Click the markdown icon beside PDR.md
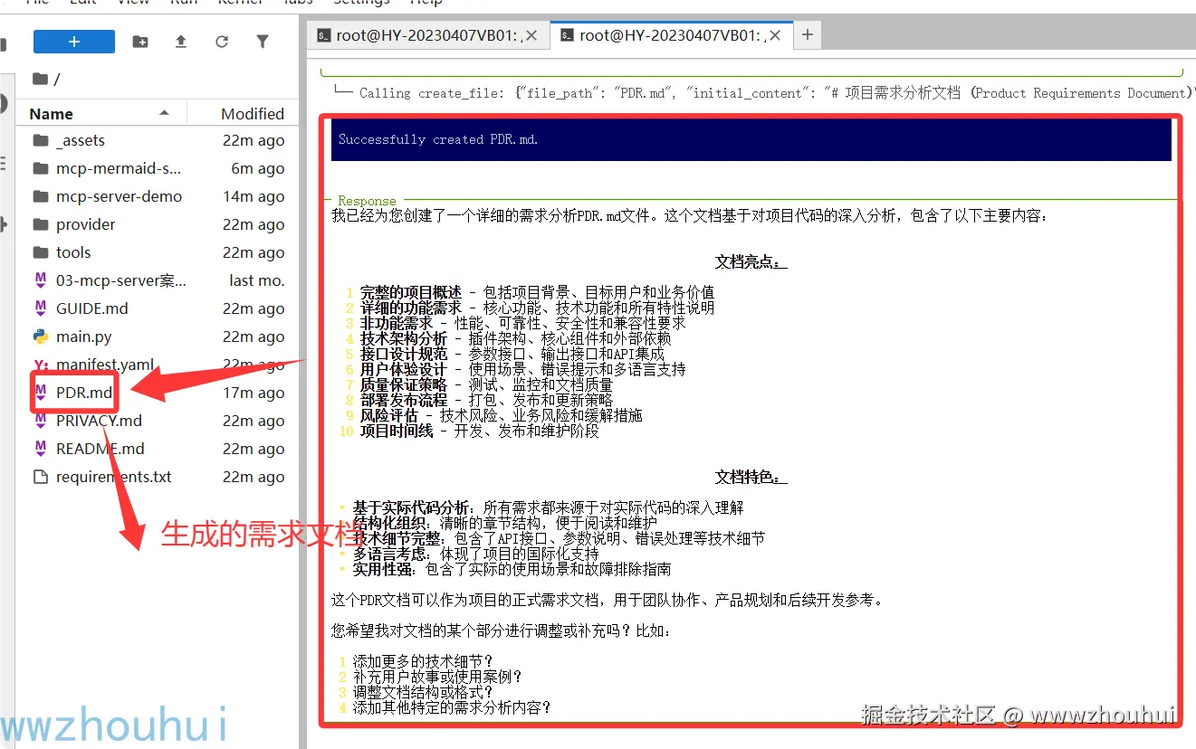Viewport: 1196px width, 749px height. click(x=40, y=393)
